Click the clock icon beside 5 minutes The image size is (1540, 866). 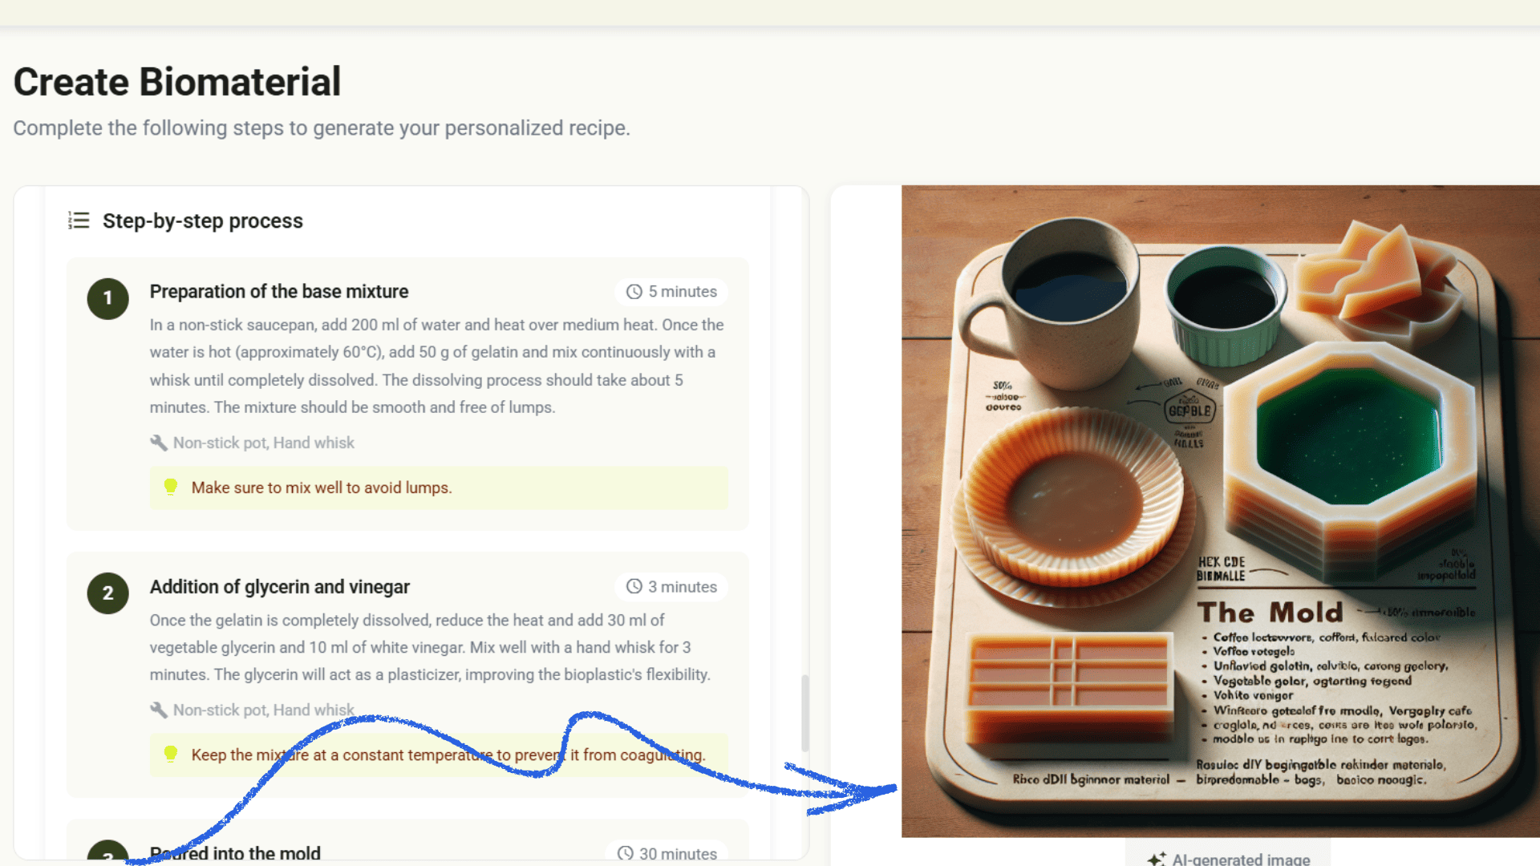(x=634, y=292)
